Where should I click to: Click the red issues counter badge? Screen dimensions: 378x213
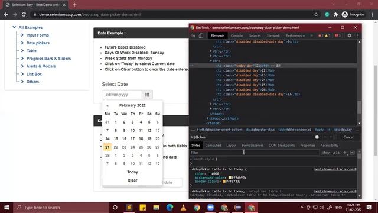coord(338,35)
